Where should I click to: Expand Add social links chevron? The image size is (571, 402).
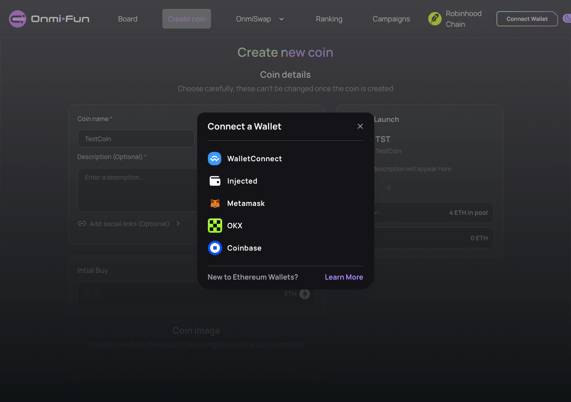pos(178,223)
